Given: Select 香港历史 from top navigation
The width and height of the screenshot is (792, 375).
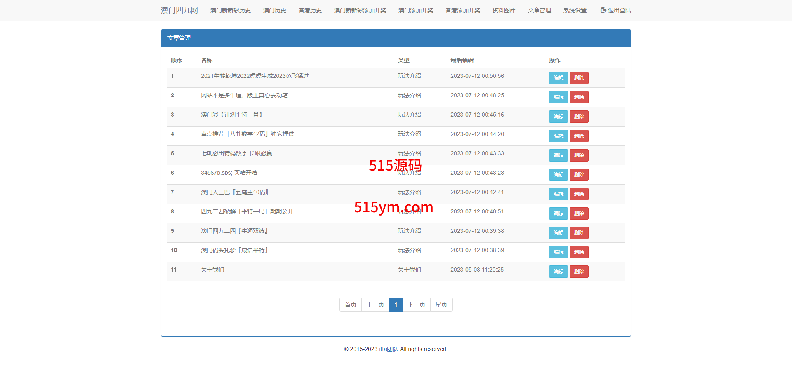Looking at the screenshot, I should point(310,10).
